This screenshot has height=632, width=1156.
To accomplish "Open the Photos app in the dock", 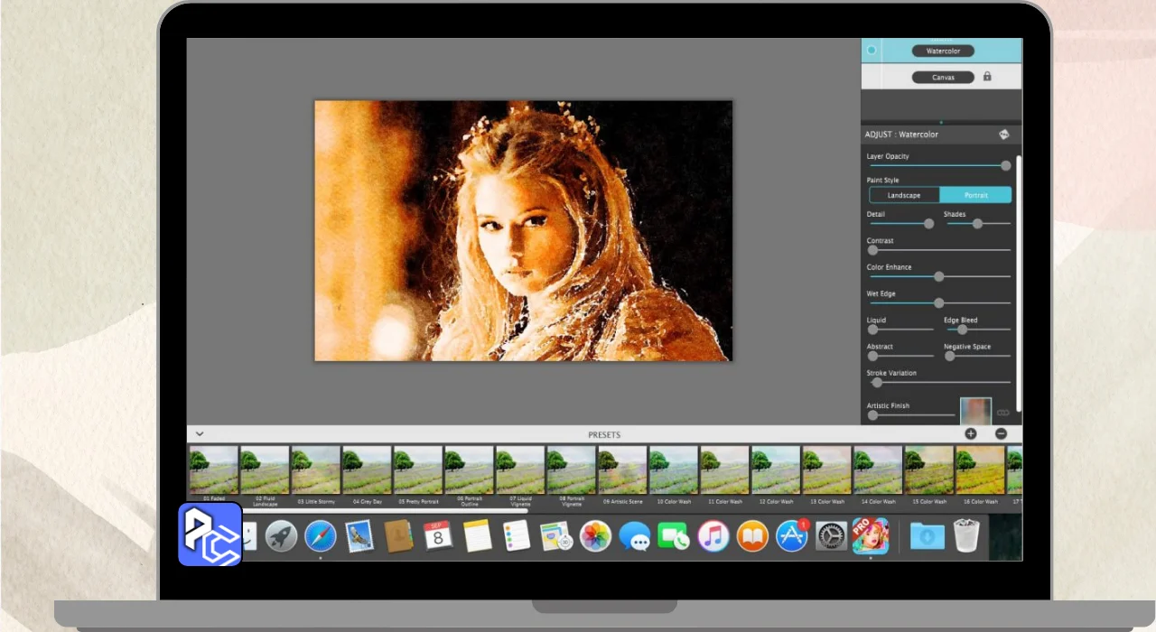I will click(595, 536).
